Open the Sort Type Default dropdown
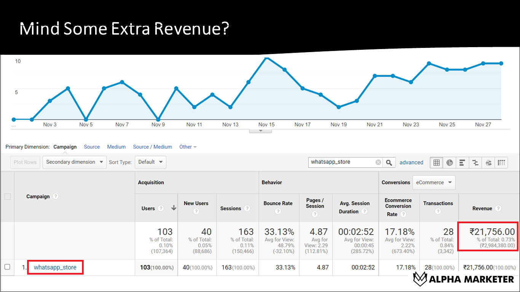 150,162
